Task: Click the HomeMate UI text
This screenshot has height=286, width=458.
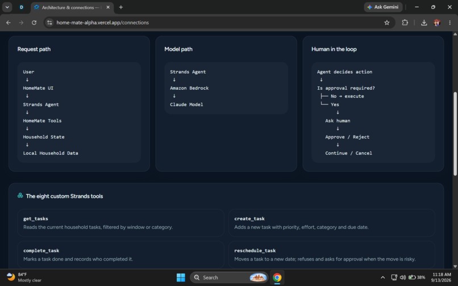Action: pos(38,88)
